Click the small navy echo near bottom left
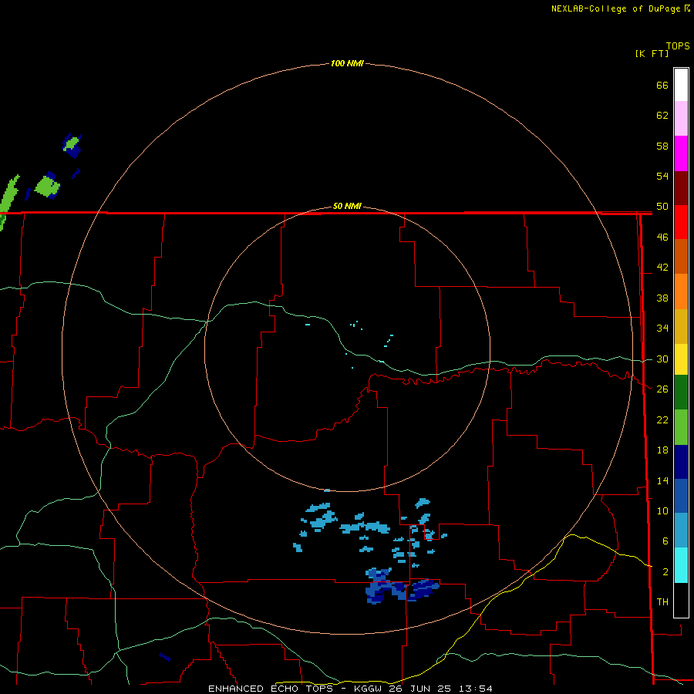The width and height of the screenshot is (694, 694). [165, 657]
